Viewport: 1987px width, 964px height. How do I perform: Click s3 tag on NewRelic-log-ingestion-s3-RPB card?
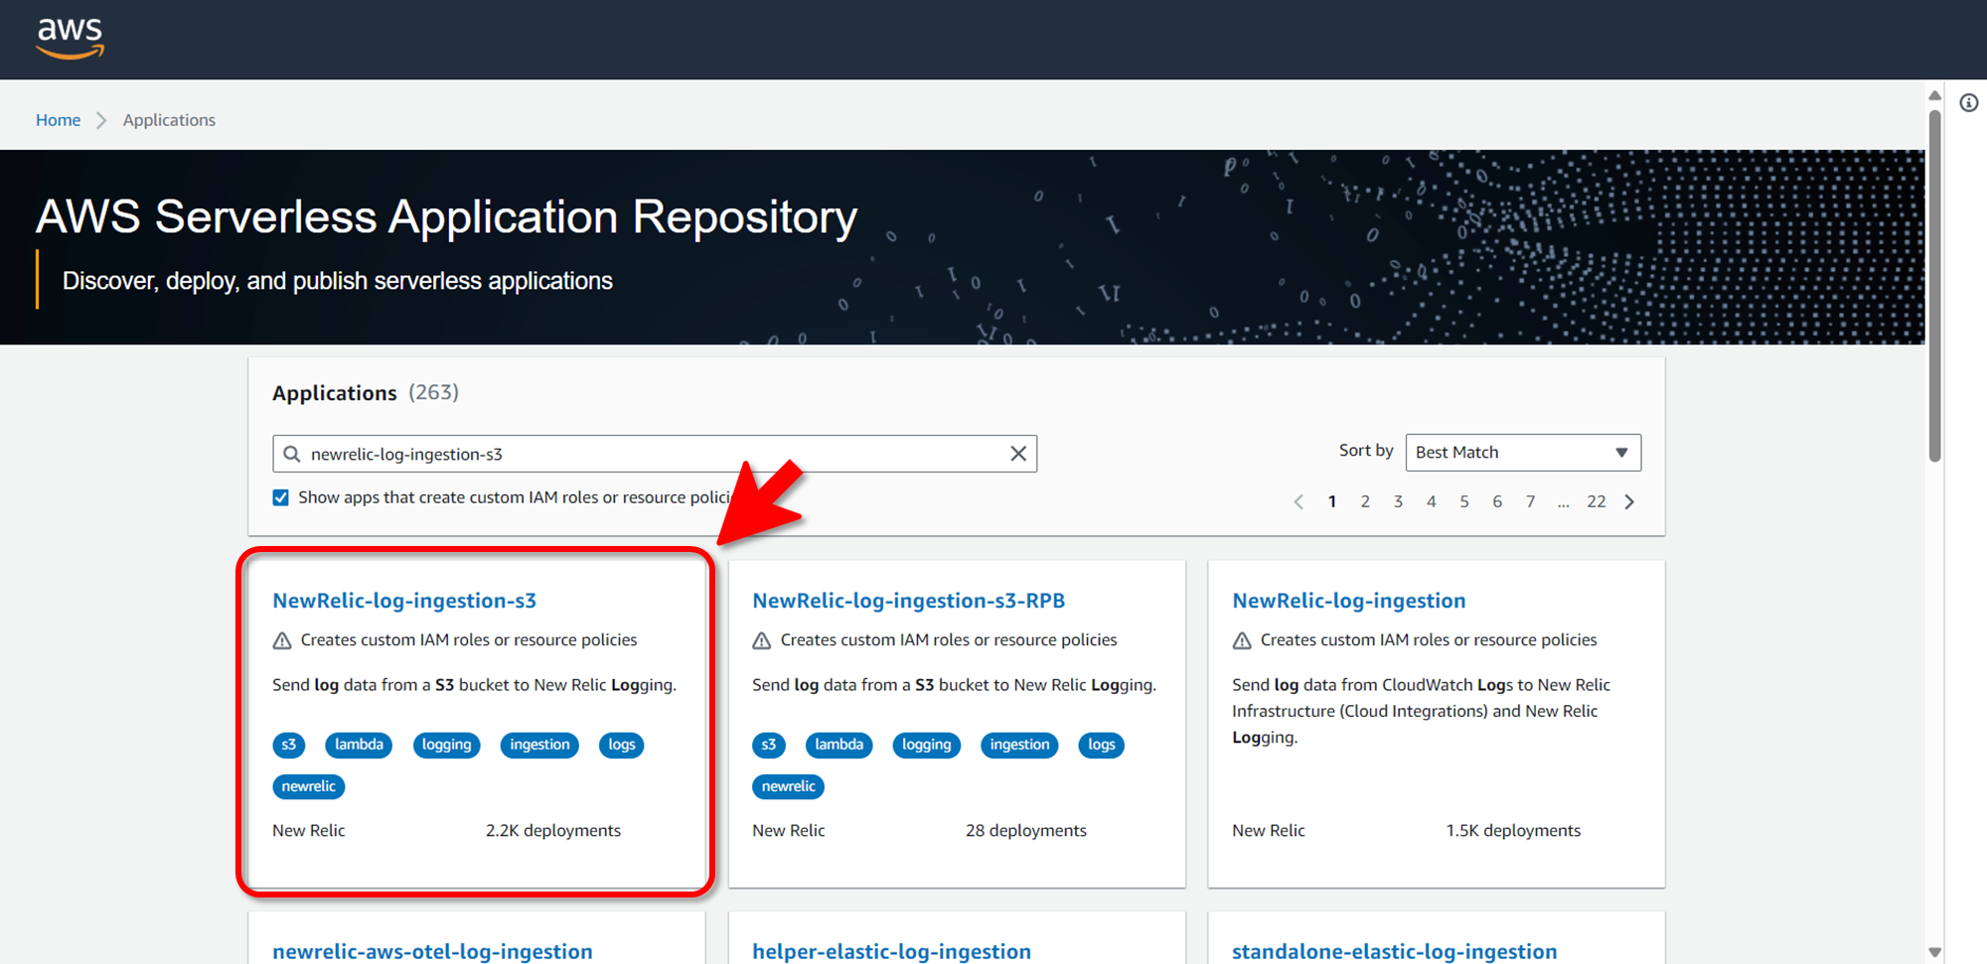click(769, 745)
